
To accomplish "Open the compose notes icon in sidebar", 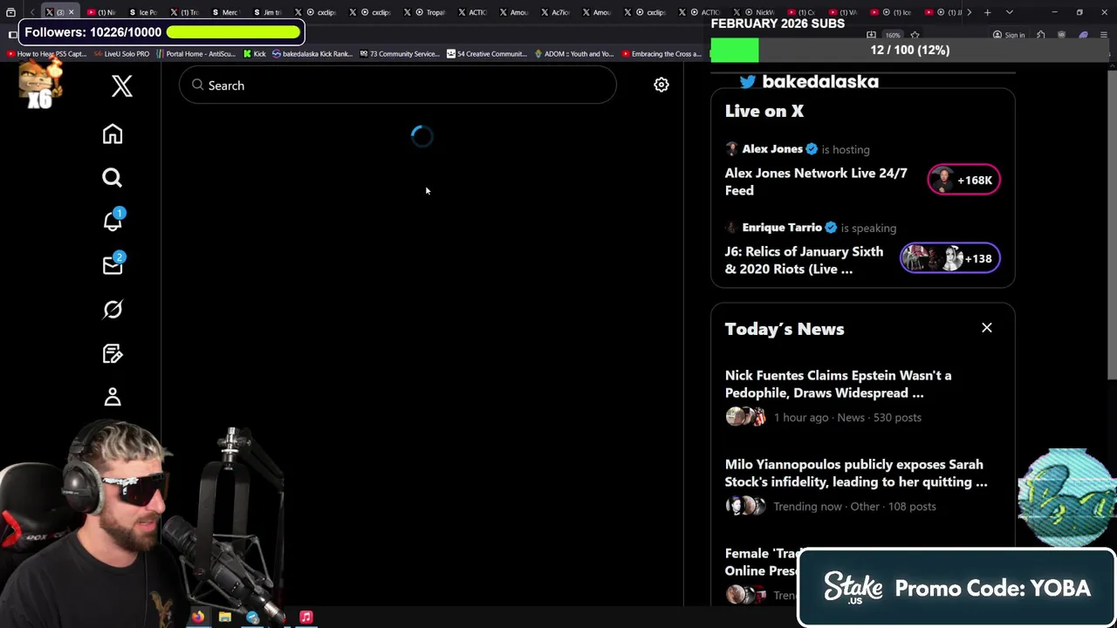I will 113,353.
